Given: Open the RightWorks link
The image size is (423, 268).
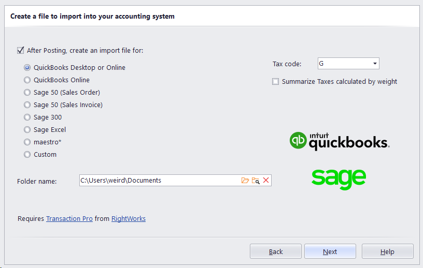Looking at the screenshot, I should click(129, 219).
